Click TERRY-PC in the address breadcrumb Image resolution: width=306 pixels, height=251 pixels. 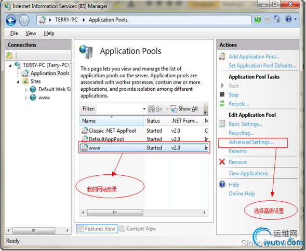click(x=66, y=20)
